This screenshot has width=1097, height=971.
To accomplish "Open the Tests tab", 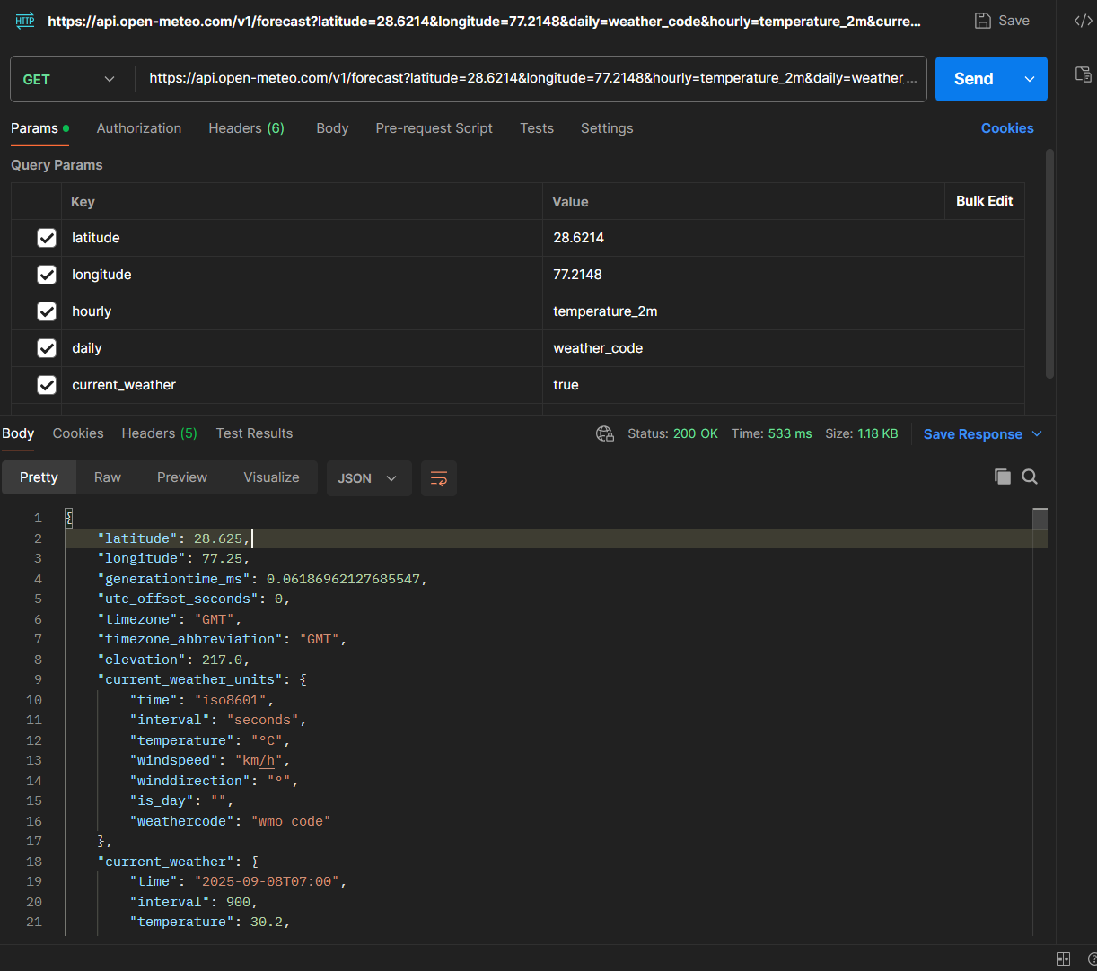I will click(536, 128).
